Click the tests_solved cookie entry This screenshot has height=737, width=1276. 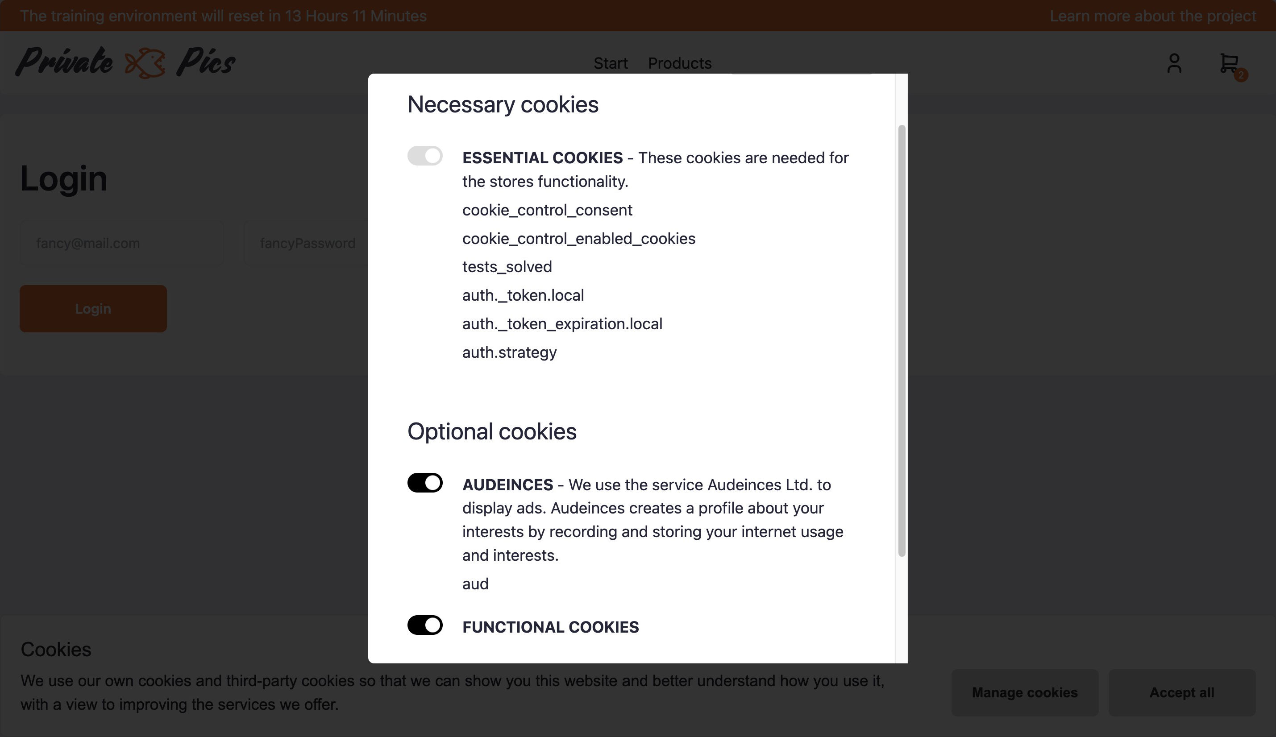pyautogui.click(x=507, y=266)
